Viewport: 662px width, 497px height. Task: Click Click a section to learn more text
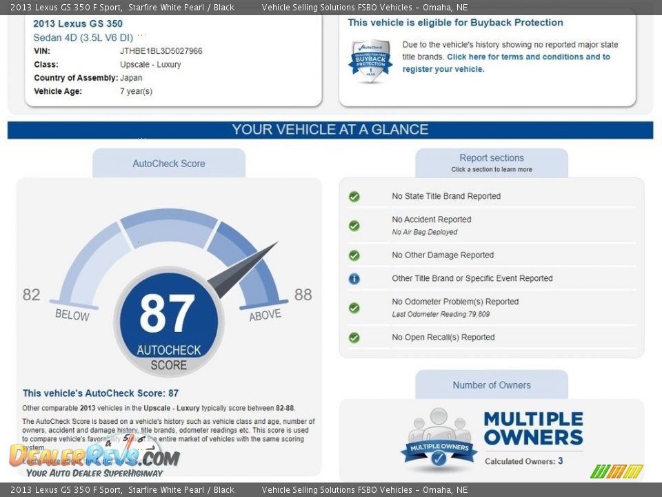point(492,170)
